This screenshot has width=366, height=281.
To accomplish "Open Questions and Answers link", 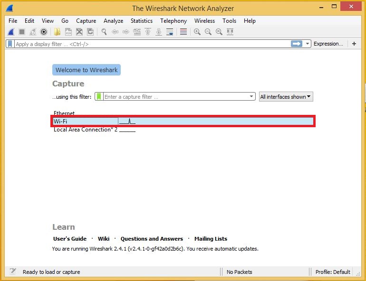I will [x=152, y=239].
